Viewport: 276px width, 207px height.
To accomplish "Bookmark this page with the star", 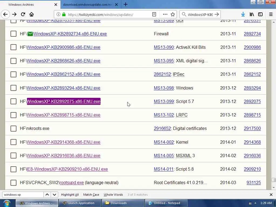I will pyautogui.click(x=173, y=15).
